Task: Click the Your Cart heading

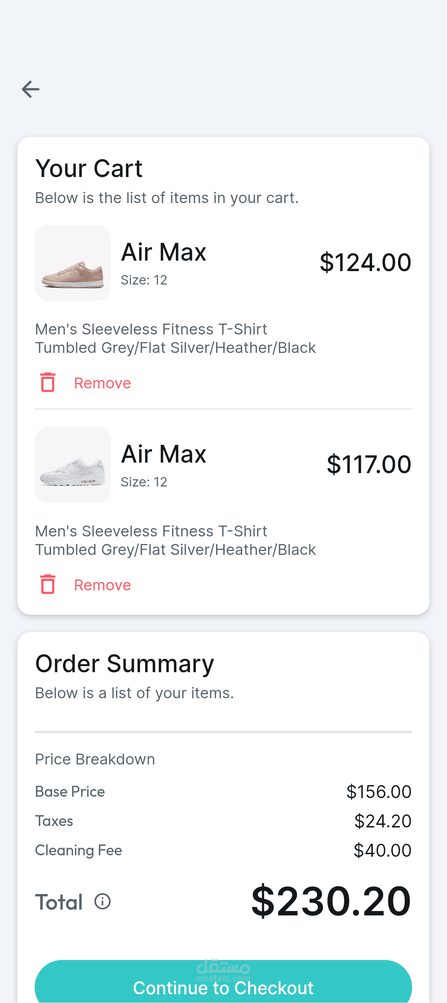Action: (89, 169)
